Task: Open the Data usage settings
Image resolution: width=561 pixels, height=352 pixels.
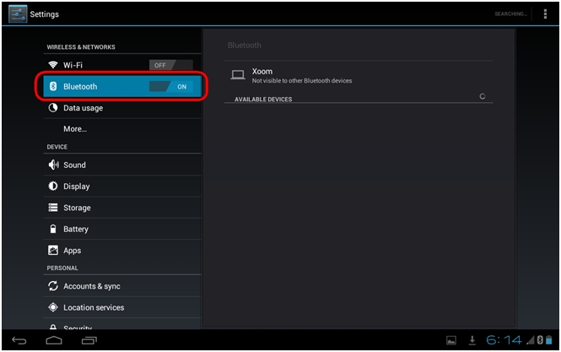Action: [x=122, y=108]
